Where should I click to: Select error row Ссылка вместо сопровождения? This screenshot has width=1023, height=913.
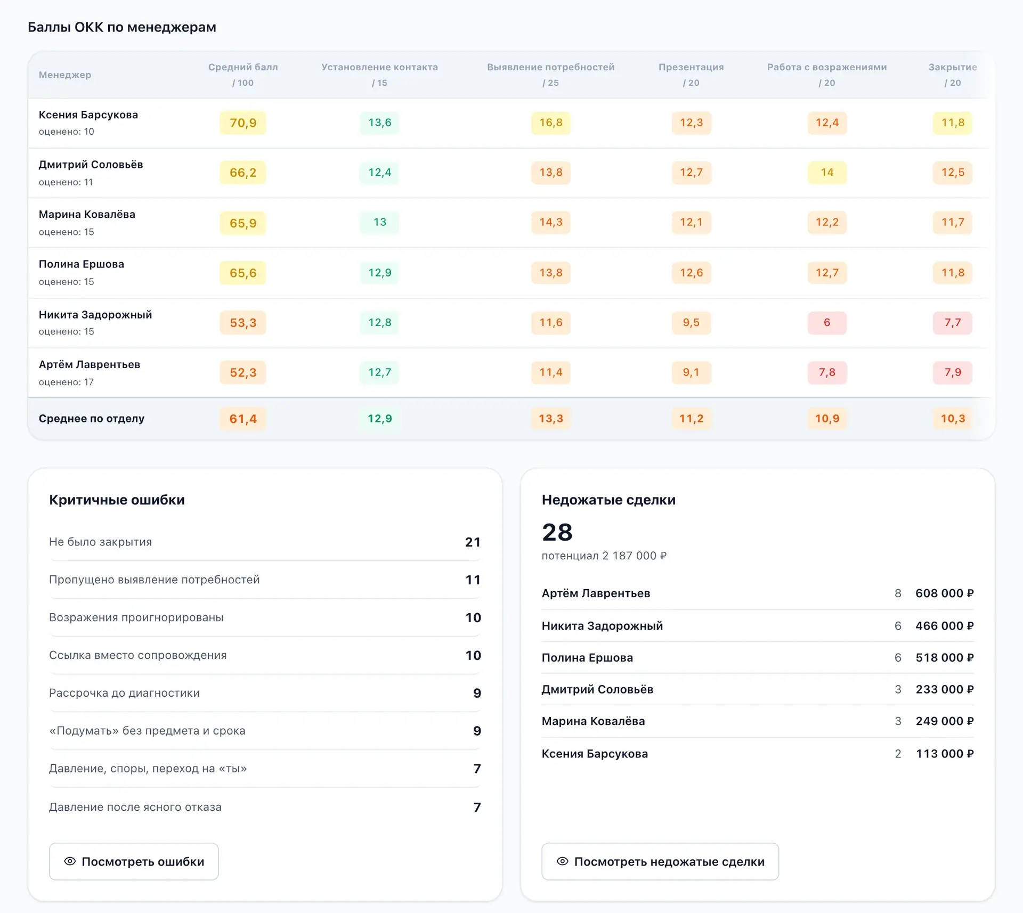265,656
